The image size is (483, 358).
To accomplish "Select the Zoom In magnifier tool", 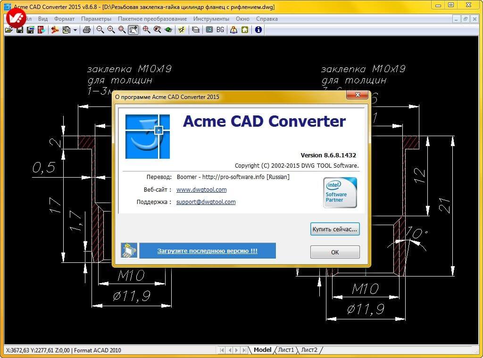I will [111, 30].
